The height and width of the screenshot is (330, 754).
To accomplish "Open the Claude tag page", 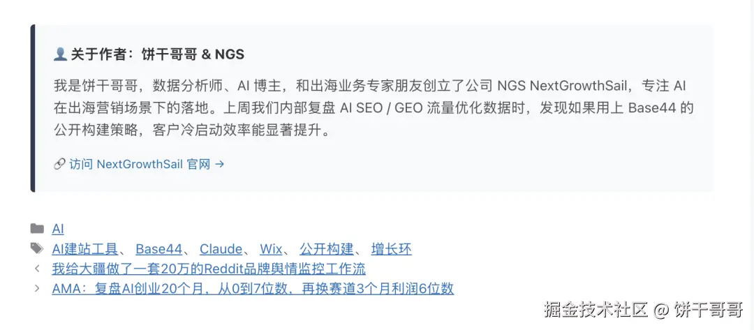I will pos(221,249).
